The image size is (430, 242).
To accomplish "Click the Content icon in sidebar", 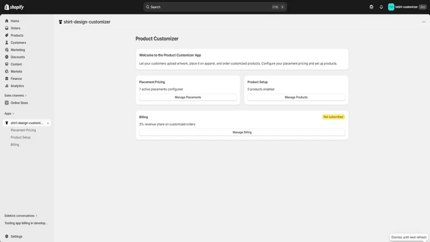I will (x=6, y=64).
